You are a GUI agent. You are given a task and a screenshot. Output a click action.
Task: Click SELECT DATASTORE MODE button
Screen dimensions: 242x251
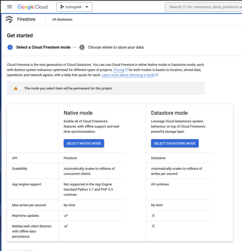click(175, 143)
